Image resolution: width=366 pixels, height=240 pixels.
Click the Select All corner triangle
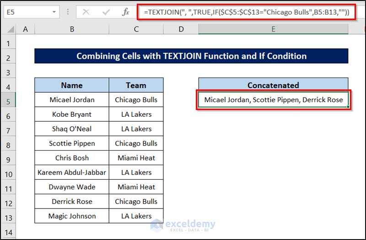11,29
